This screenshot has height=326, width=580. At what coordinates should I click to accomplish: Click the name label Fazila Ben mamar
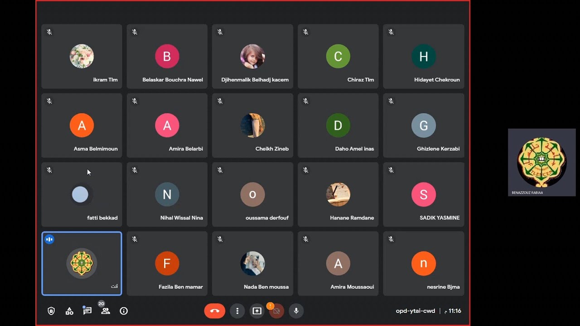tap(181, 287)
